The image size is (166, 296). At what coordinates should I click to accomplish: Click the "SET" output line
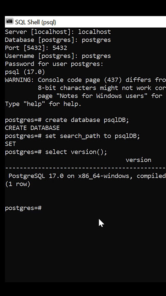[x=10, y=144]
